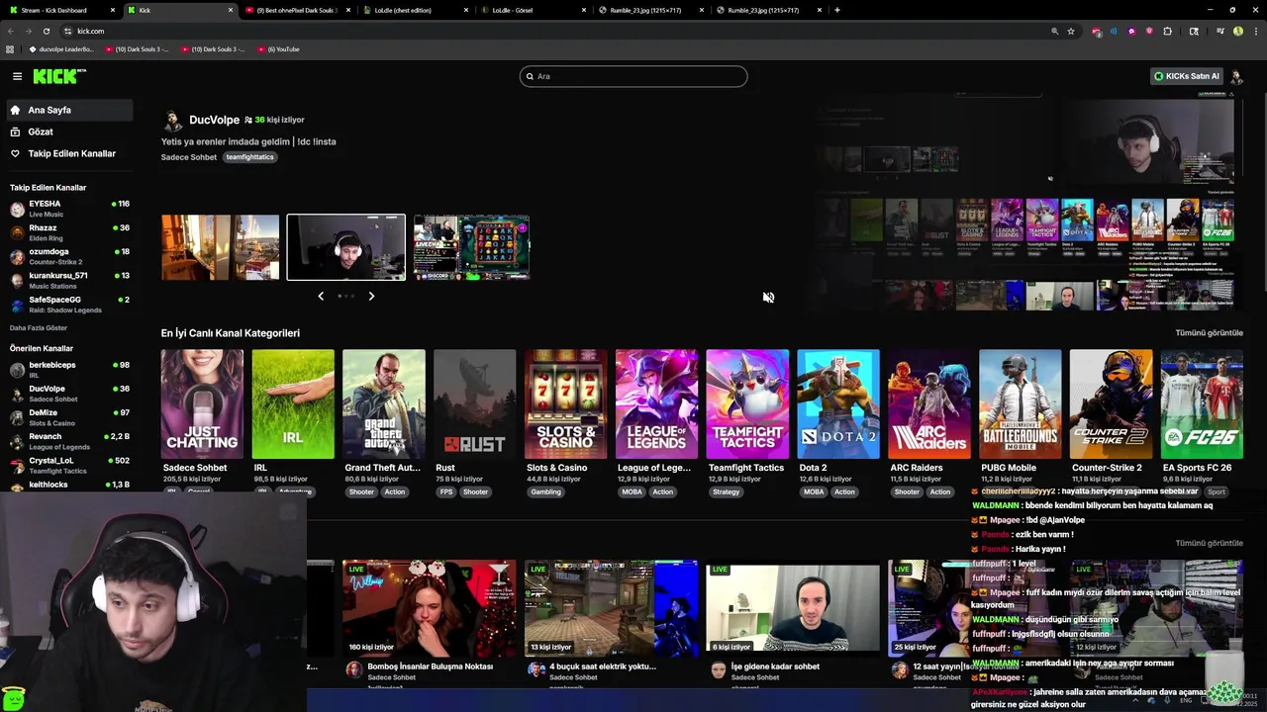Open the IRL category cover
Viewport: 1267px width, 712px height.
coord(293,403)
